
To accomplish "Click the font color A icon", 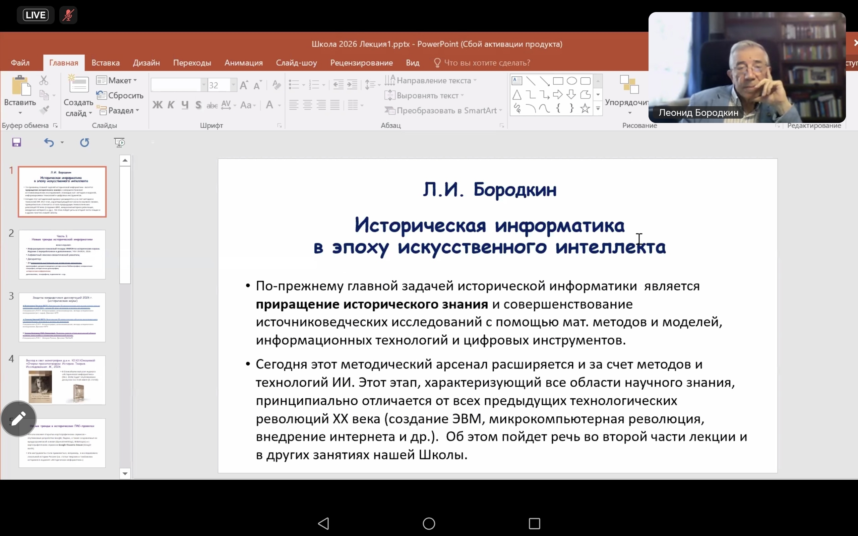I will [269, 105].
